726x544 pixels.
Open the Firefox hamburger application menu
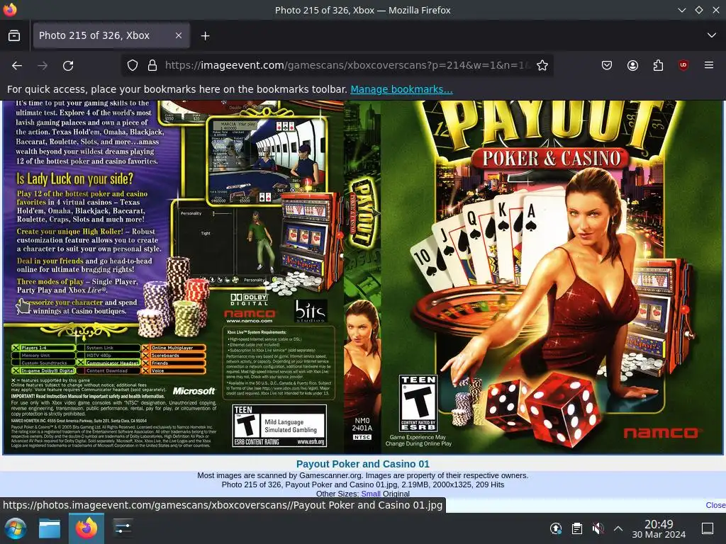709,66
